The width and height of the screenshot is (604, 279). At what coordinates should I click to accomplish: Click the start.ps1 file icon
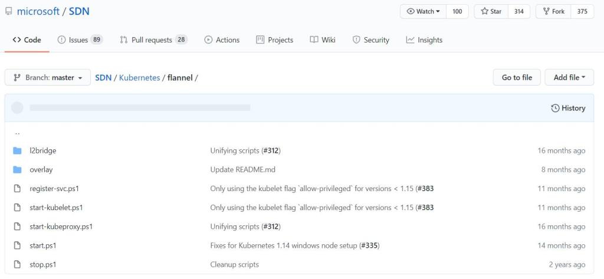(x=17, y=245)
